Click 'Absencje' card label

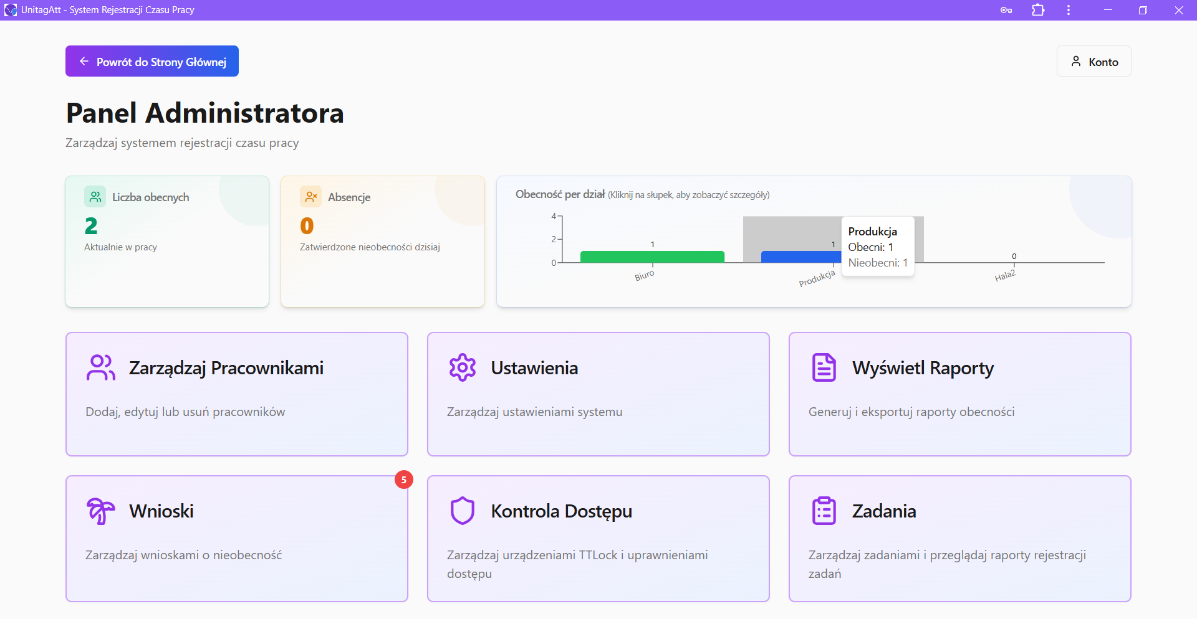pyautogui.click(x=349, y=197)
